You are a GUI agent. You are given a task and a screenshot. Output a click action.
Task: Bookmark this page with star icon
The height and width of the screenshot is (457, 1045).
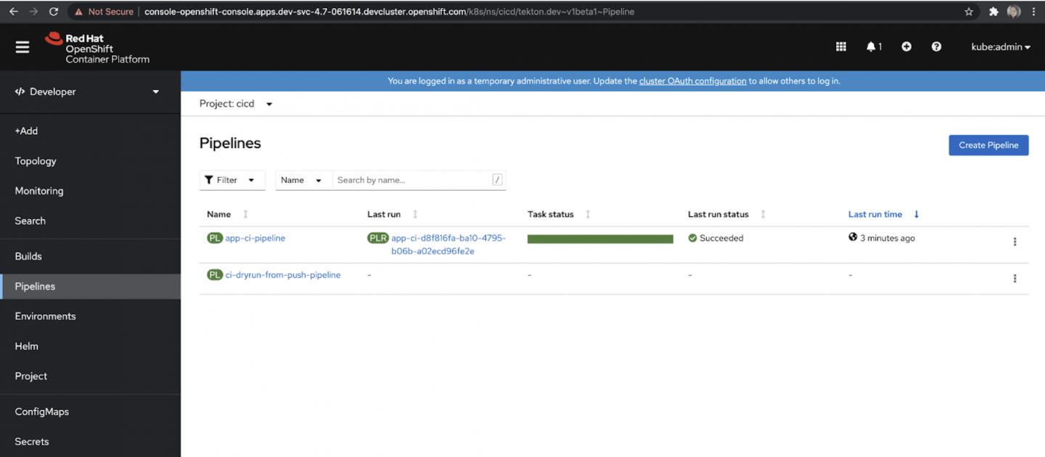click(969, 12)
